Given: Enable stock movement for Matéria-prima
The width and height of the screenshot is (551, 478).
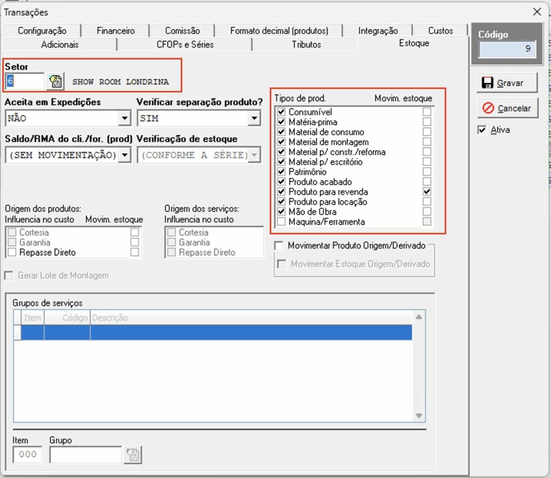Looking at the screenshot, I should [427, 122].
